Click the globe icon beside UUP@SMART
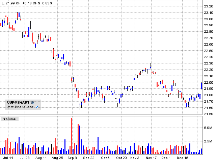 click(32, 102)
